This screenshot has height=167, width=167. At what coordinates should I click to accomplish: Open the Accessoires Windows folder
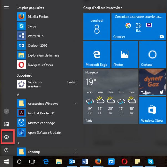click(47, 103)
